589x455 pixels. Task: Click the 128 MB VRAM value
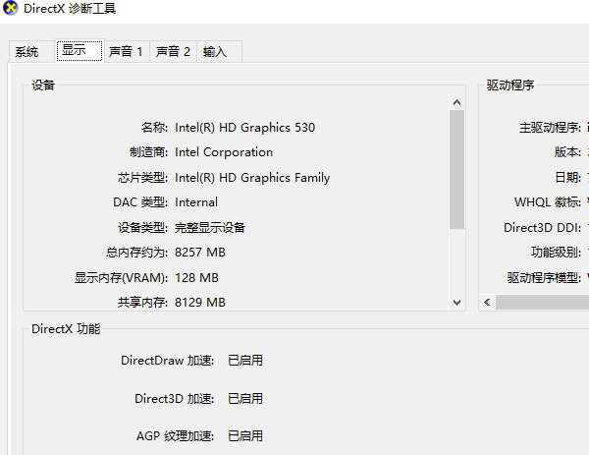tap(197, 278)
